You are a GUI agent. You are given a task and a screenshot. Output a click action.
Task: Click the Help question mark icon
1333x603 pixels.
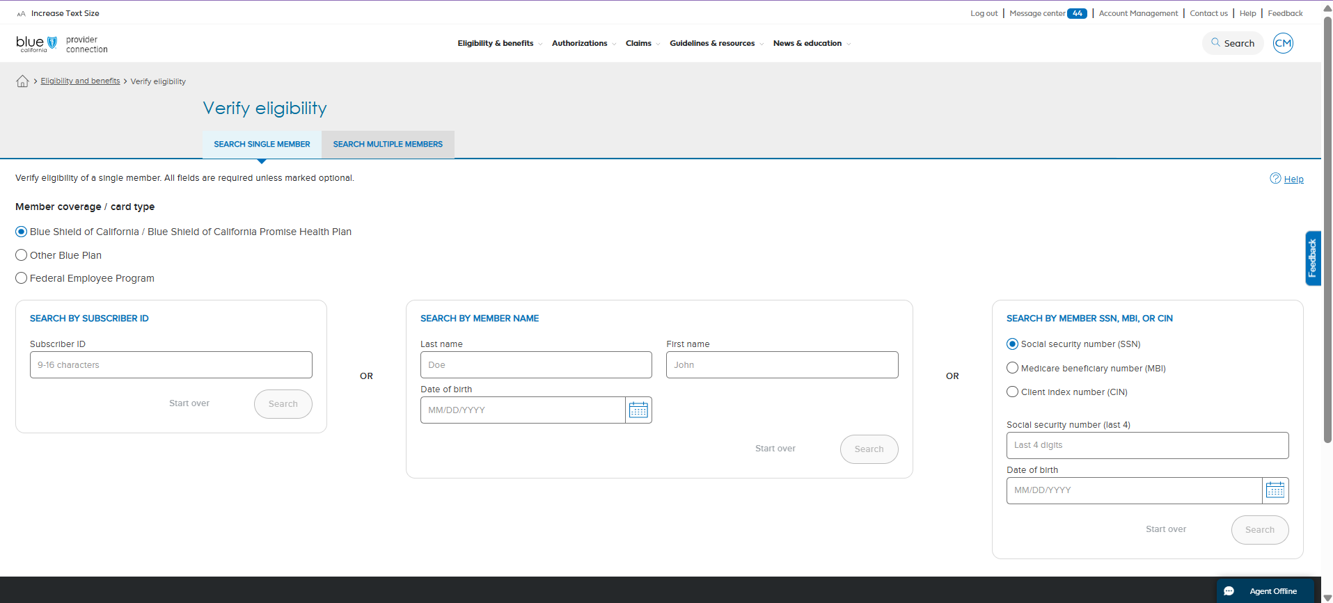[x=1275, y=178]
